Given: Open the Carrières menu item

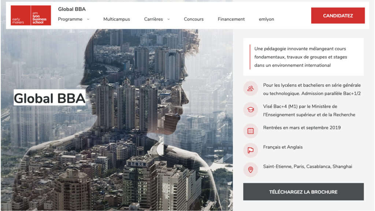Looking at the screenshot, I should [x=153, y=19].
